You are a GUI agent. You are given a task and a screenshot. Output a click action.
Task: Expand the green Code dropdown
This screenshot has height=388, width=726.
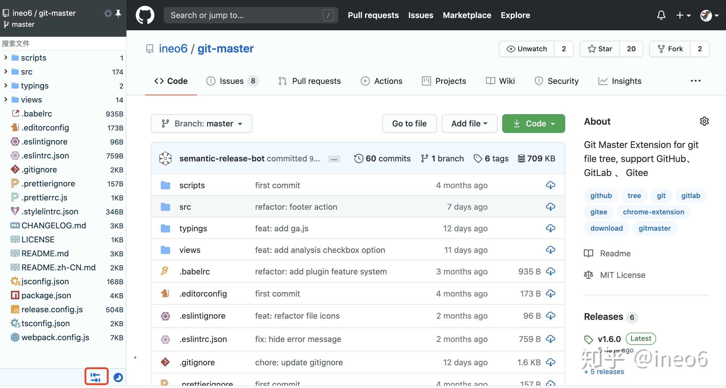tap(533, 124)
